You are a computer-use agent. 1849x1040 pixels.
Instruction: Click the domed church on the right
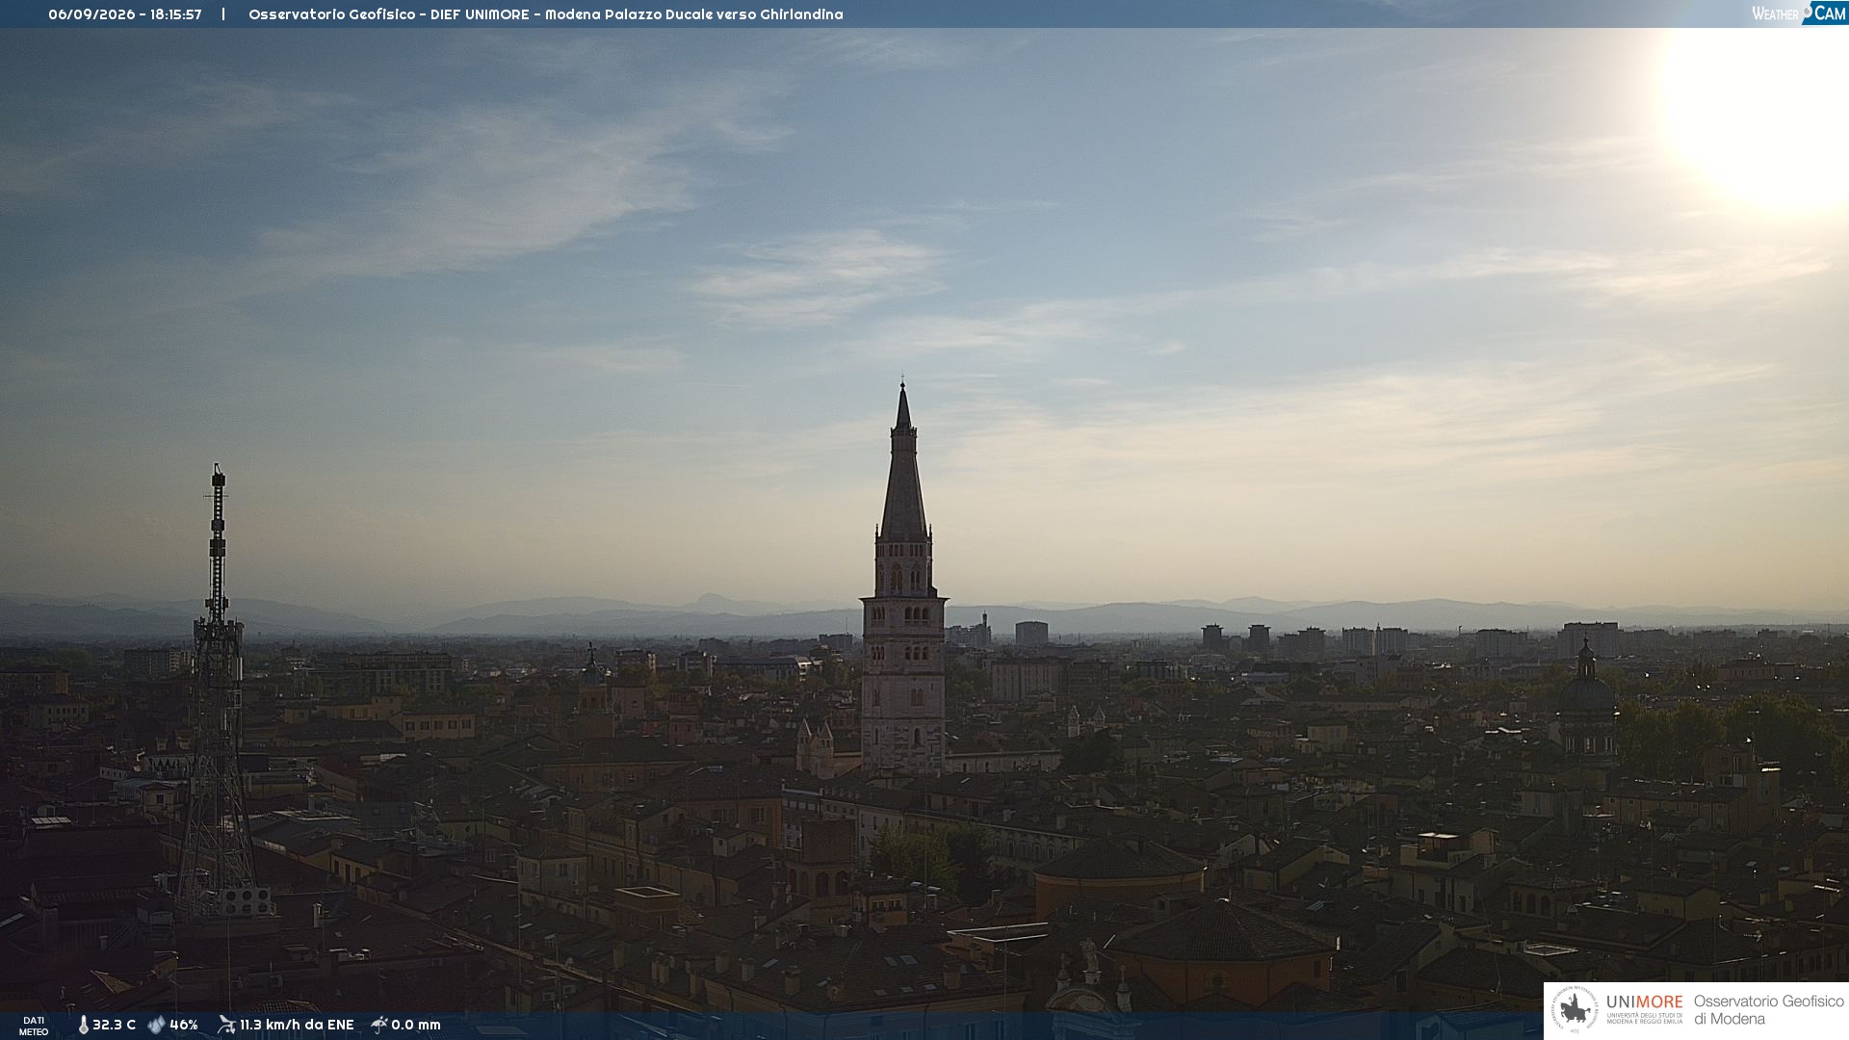1586,703
